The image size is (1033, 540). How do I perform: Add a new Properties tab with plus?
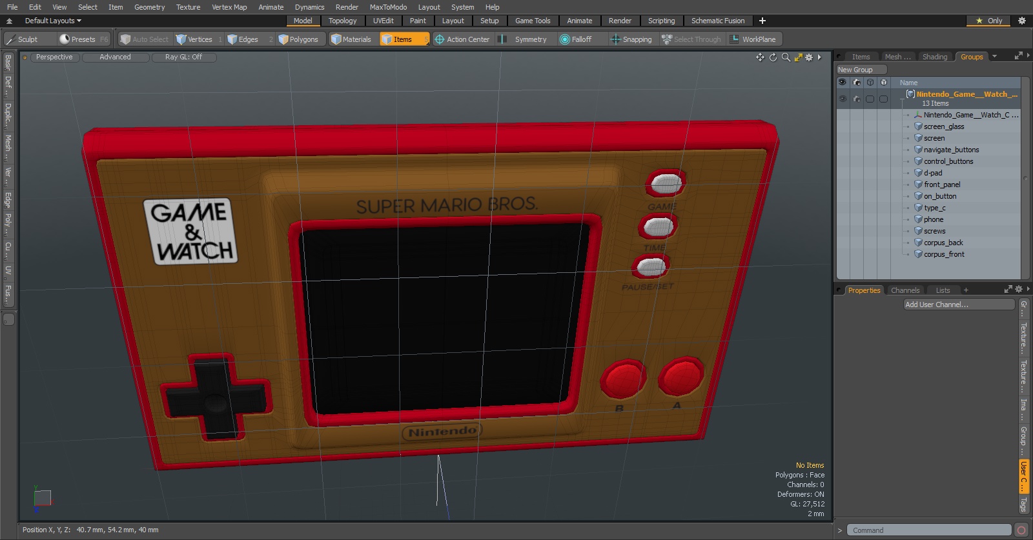[966, 290]
